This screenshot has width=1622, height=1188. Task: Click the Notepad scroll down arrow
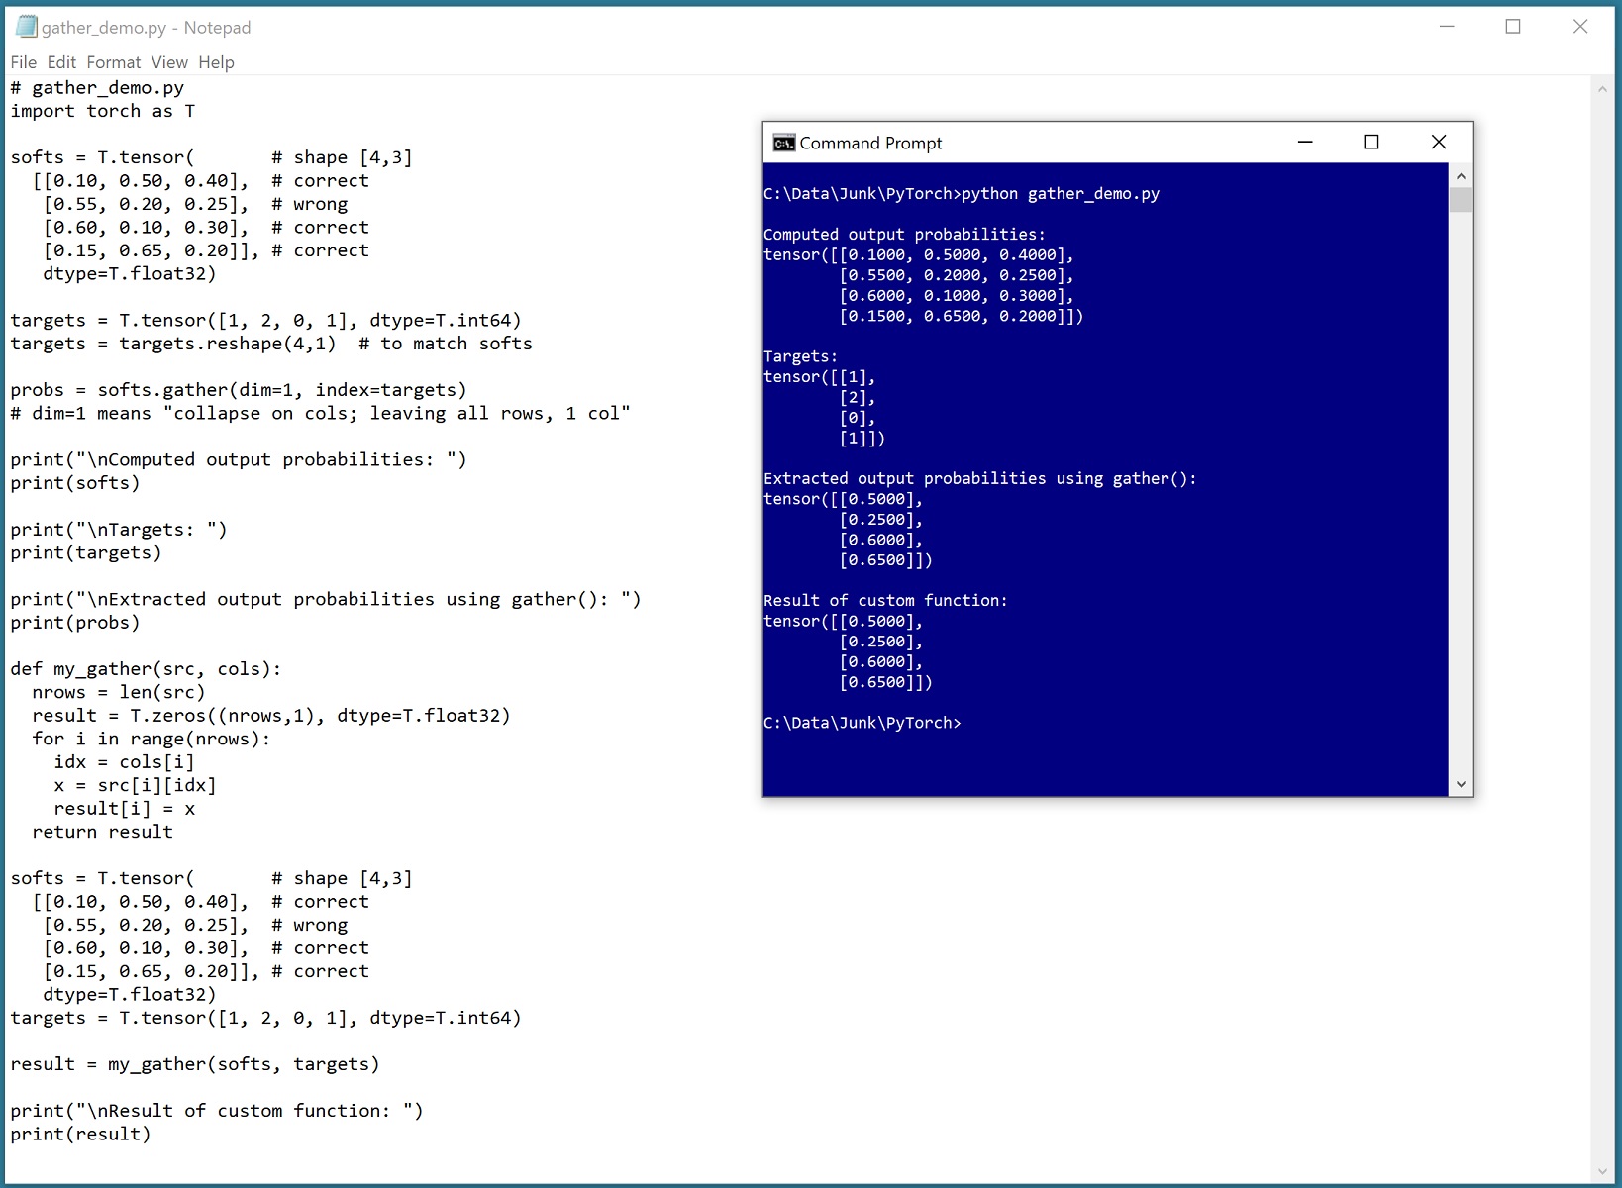pyautogui.click(x=1602, y=1172)
